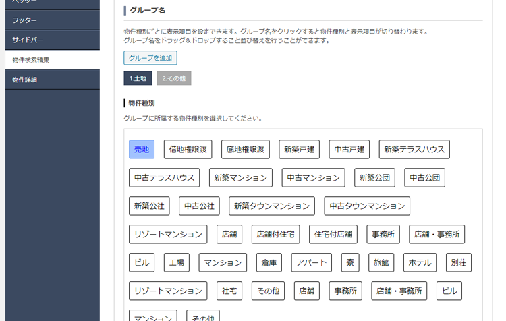Image resolution: width=506 pixels, height=321 pixels.
Task: Select the 倉庫 property type chip
Action: click(x=269, y=262)
